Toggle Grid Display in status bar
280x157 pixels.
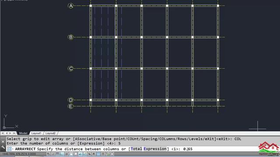57,154
